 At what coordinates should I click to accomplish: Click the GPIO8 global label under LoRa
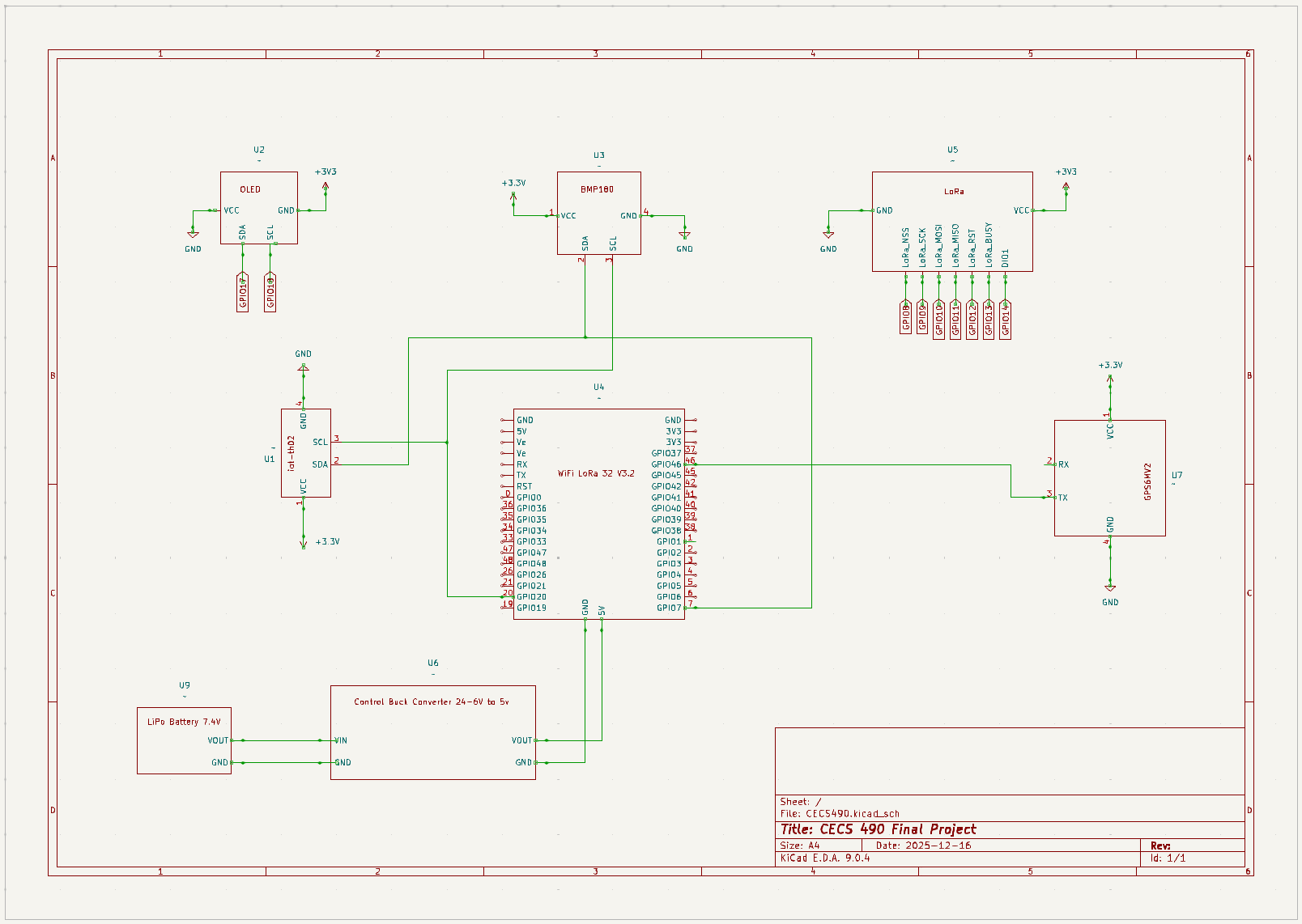pyautogui.click(x=906, y=316)
